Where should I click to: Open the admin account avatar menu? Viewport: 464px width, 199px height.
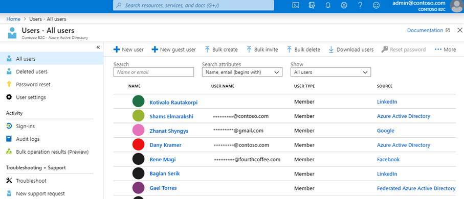pyautogui.click(x=457, y=6)
